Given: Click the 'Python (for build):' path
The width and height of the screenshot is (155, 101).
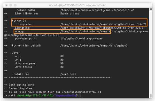Looking at the screenshot, I should [94, 46].
